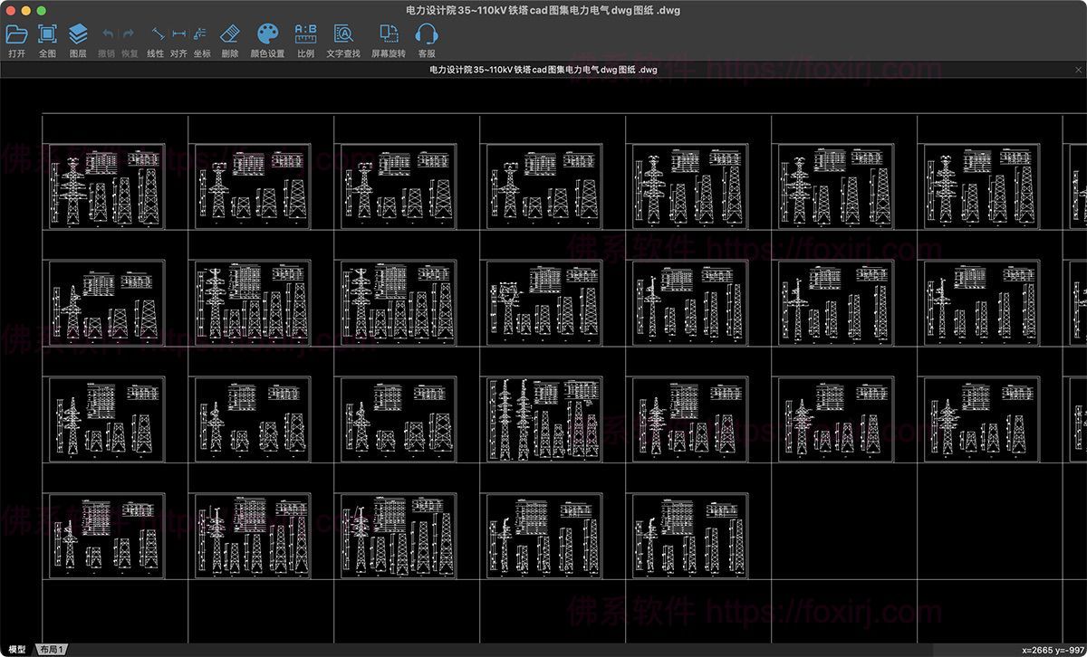Click the last tower drawing in bottom row
The width and height of the screenshot is (1087, 657).
(x=690, y=536)
